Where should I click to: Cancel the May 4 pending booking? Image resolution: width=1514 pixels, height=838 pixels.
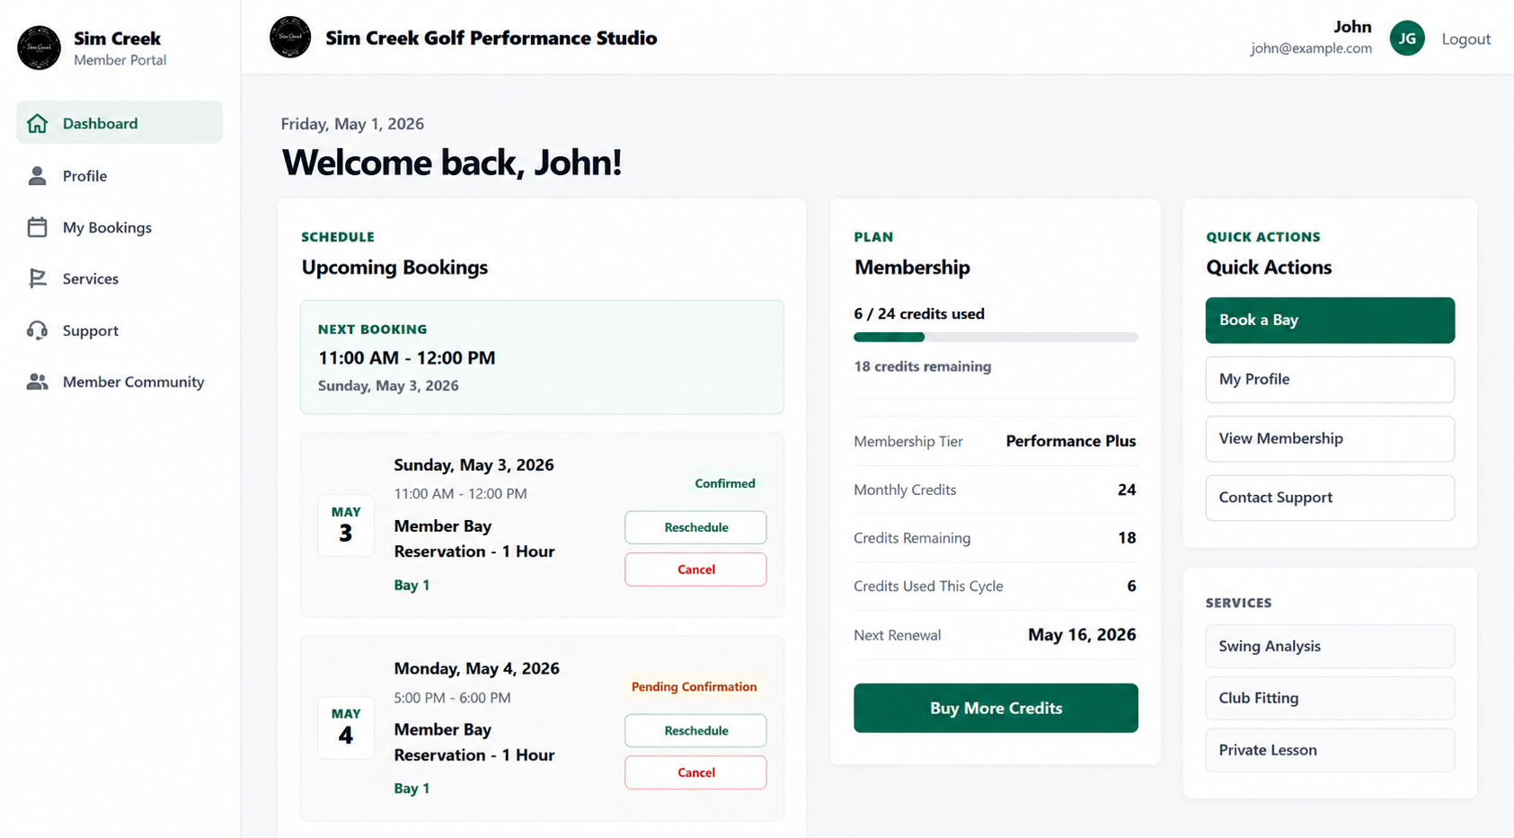tap(695, 772)
